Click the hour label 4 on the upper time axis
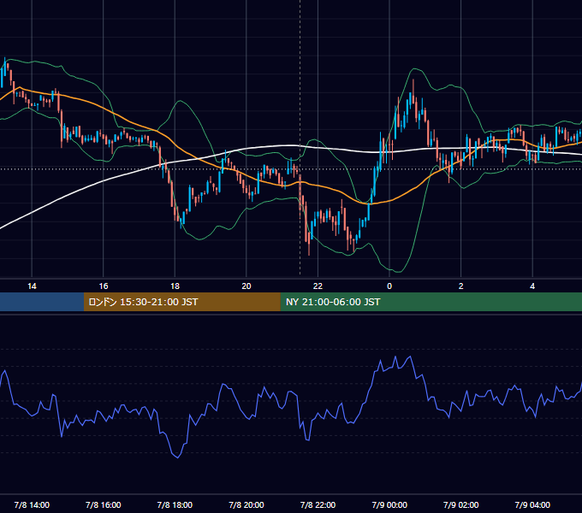 (532, 286)
